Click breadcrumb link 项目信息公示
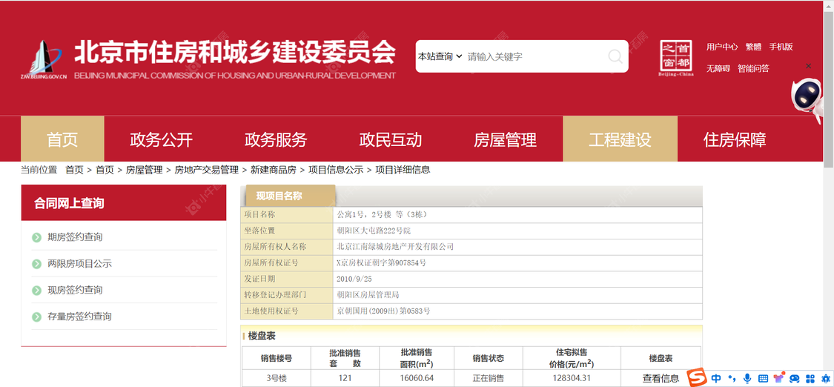 click(336, 170)
